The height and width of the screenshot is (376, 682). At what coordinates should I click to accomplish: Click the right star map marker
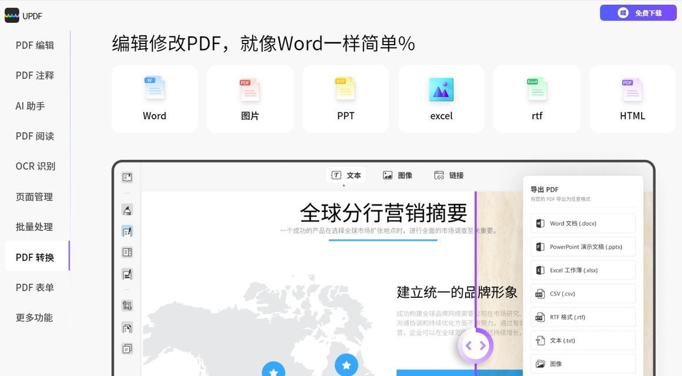346,365
